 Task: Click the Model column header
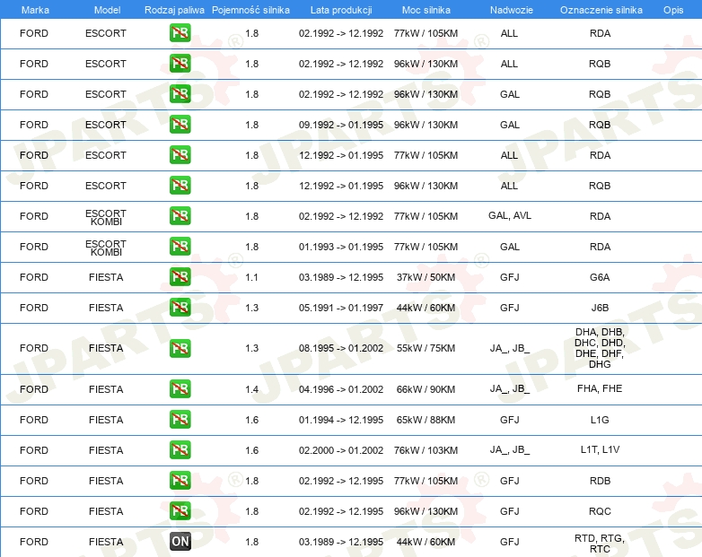[107, 10]
